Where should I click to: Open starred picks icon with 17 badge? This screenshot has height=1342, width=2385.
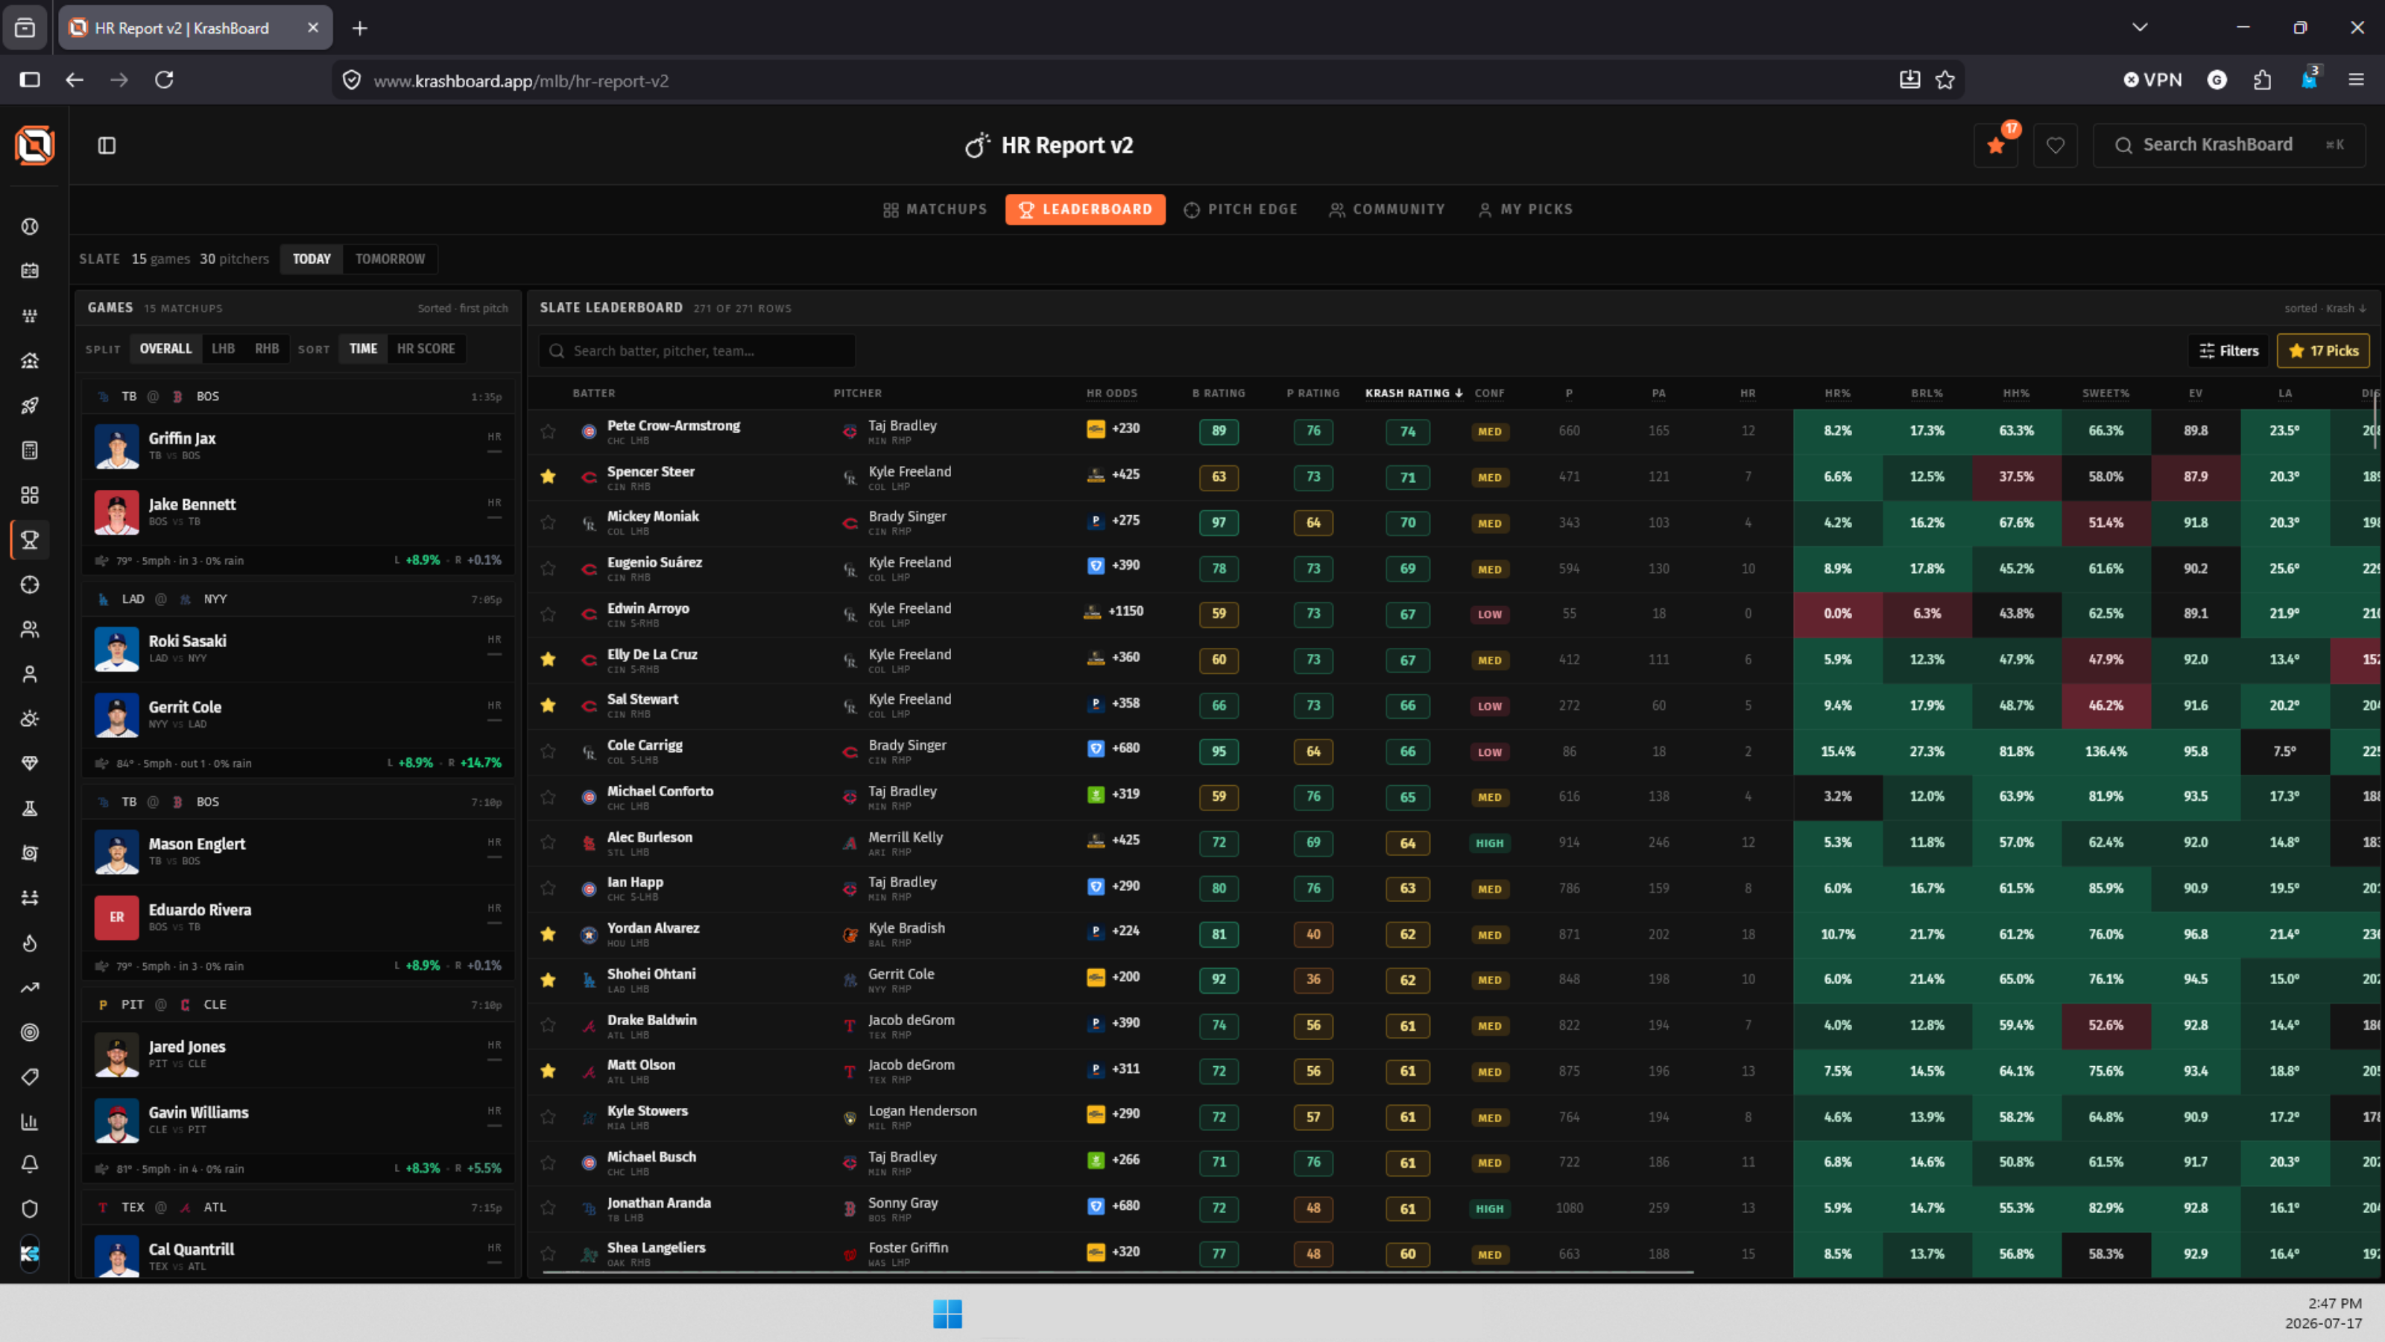tap(1996, 145)
